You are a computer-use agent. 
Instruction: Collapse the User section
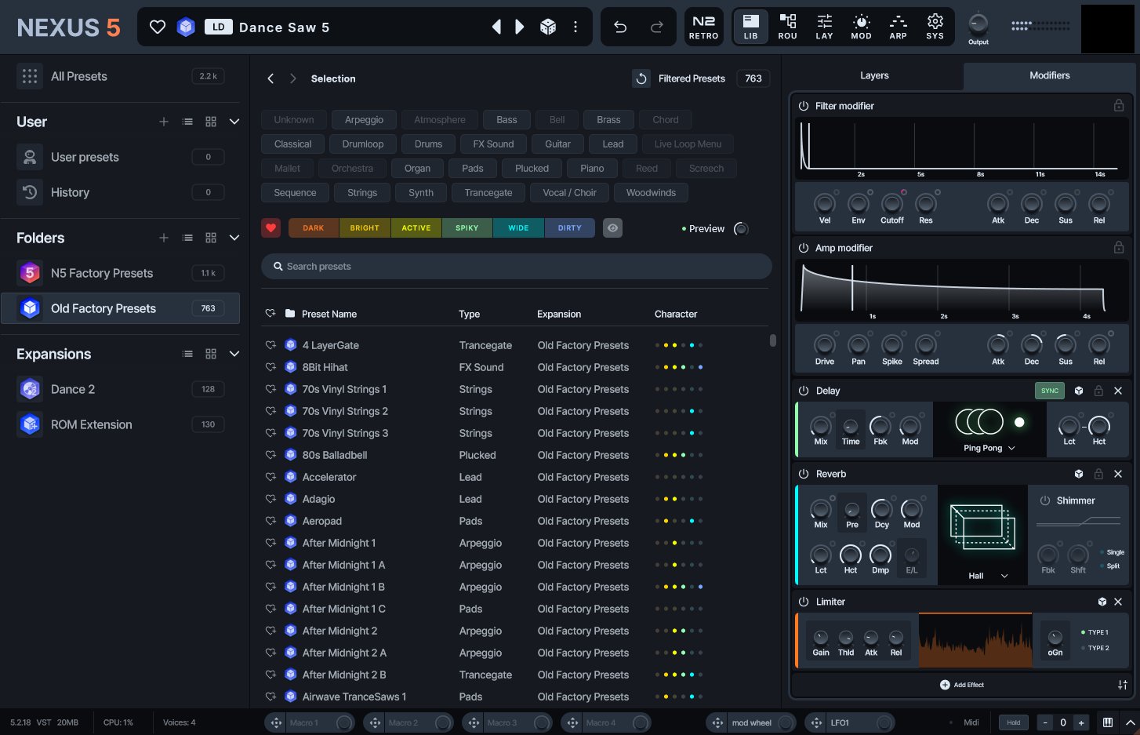pos(234,122)
